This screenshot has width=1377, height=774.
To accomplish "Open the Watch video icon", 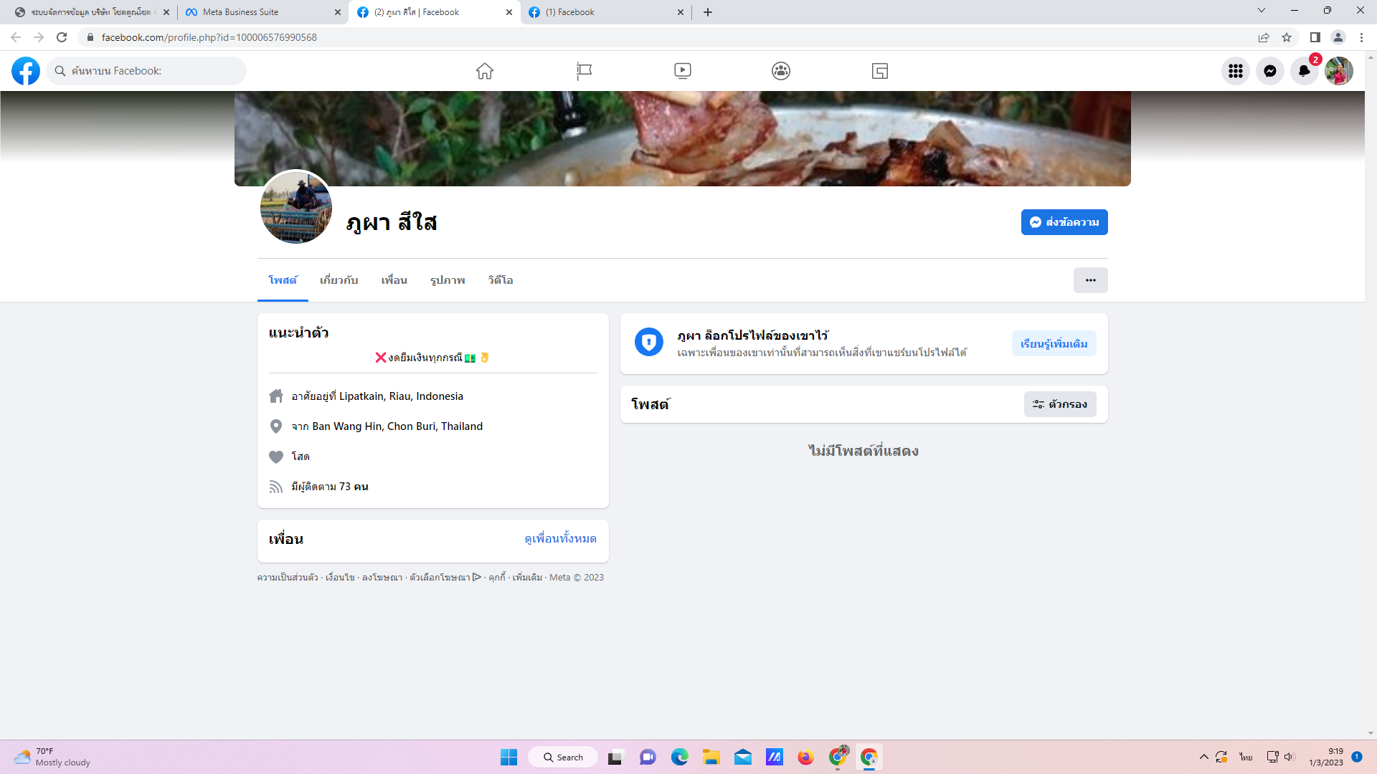I will 682,71.
